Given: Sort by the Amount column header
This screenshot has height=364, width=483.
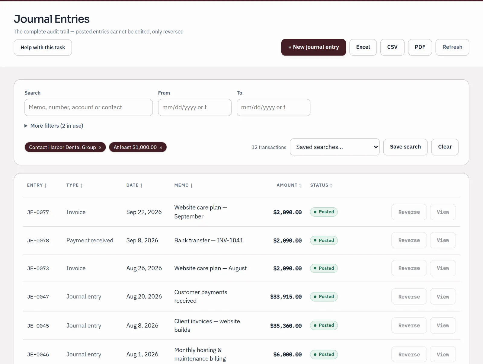Looking at the screenshot, I should pyautogui.click(x=289, y=185).
